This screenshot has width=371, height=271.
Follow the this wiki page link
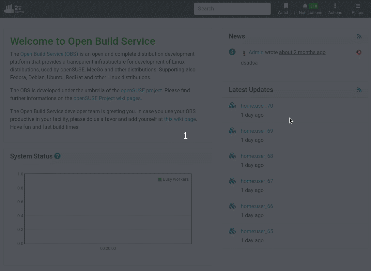click(x=180, y=119)
